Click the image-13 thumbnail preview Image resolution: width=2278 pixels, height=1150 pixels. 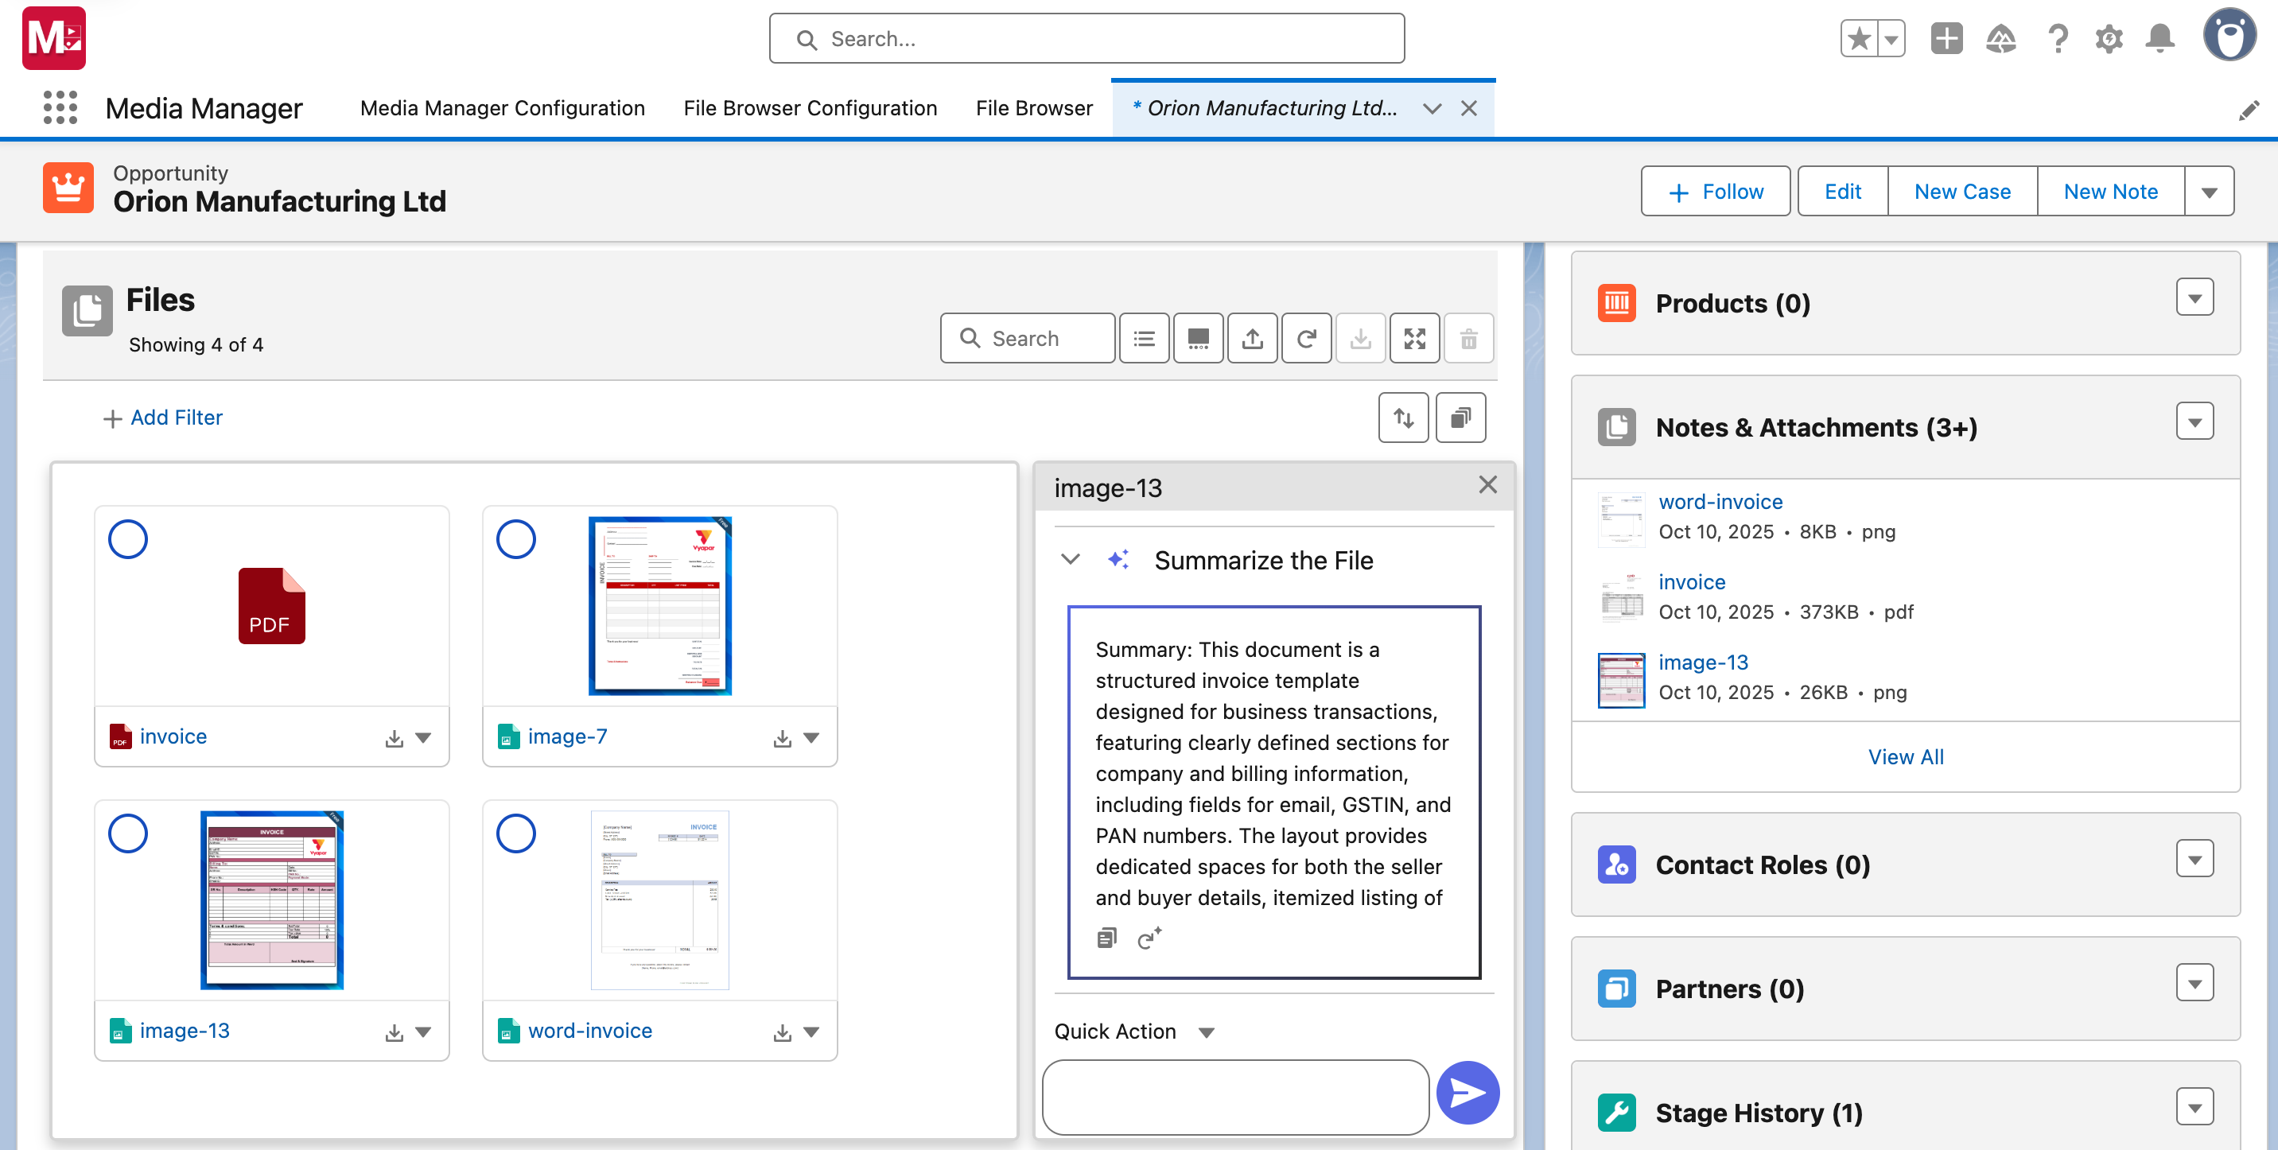pyautogui.click(x=271, y=899)
